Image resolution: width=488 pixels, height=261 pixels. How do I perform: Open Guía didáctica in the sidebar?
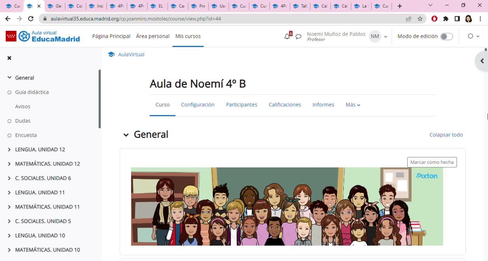tap(32, 92)
